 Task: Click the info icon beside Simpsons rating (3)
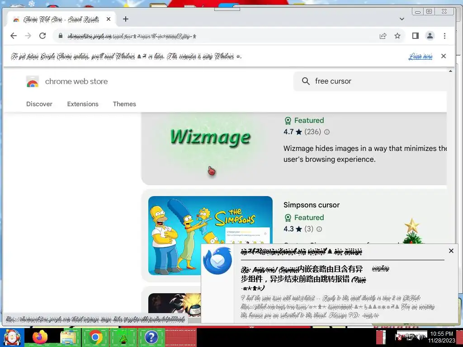(x=319, y=229)
